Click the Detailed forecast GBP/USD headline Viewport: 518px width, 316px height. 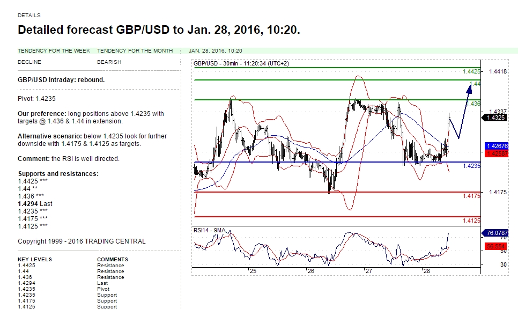(159, 30)
